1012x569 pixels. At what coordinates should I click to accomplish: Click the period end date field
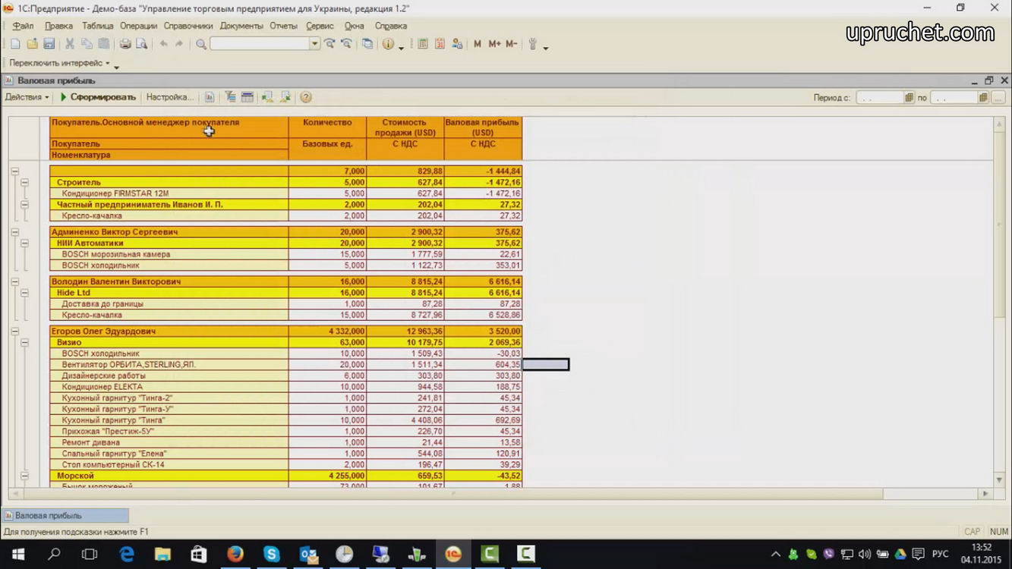click(954, 98)
